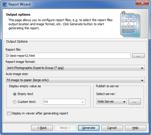This screenshot has width=151, height=135.
Task: Click the Generate button
Action: click(x=89, y=128)
